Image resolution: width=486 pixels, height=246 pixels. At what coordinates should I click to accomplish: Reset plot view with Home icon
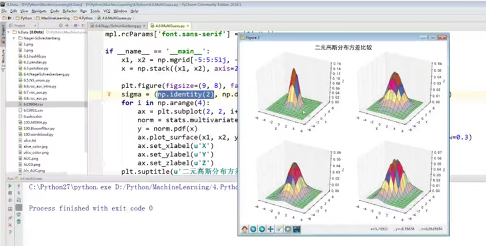pyautogui.click(x=245, y=229)
